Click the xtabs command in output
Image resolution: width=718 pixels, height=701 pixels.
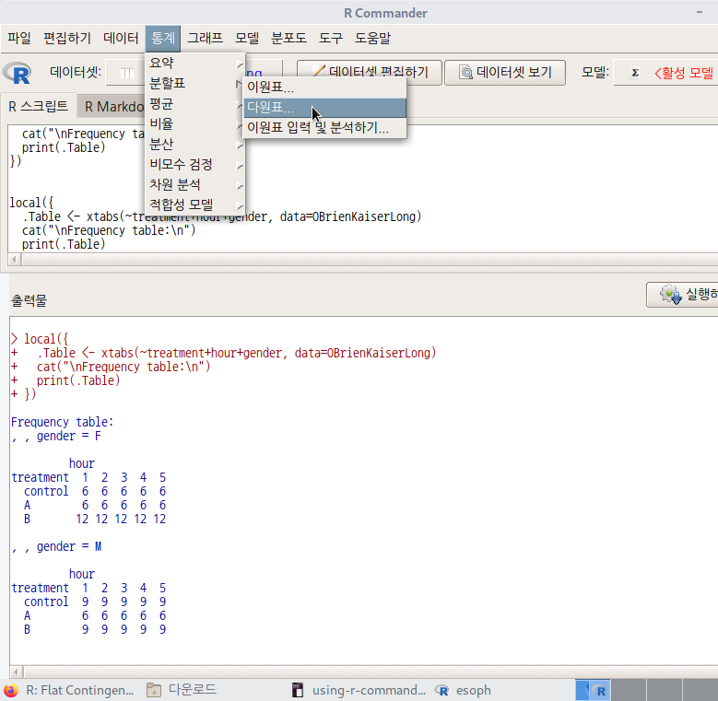[x=269, y=353]
